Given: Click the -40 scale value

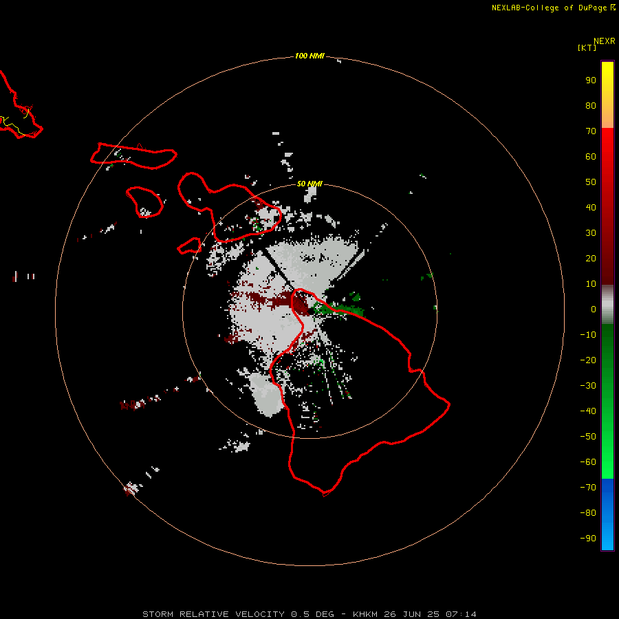Looking at the screenshot, I should [588, 411].
